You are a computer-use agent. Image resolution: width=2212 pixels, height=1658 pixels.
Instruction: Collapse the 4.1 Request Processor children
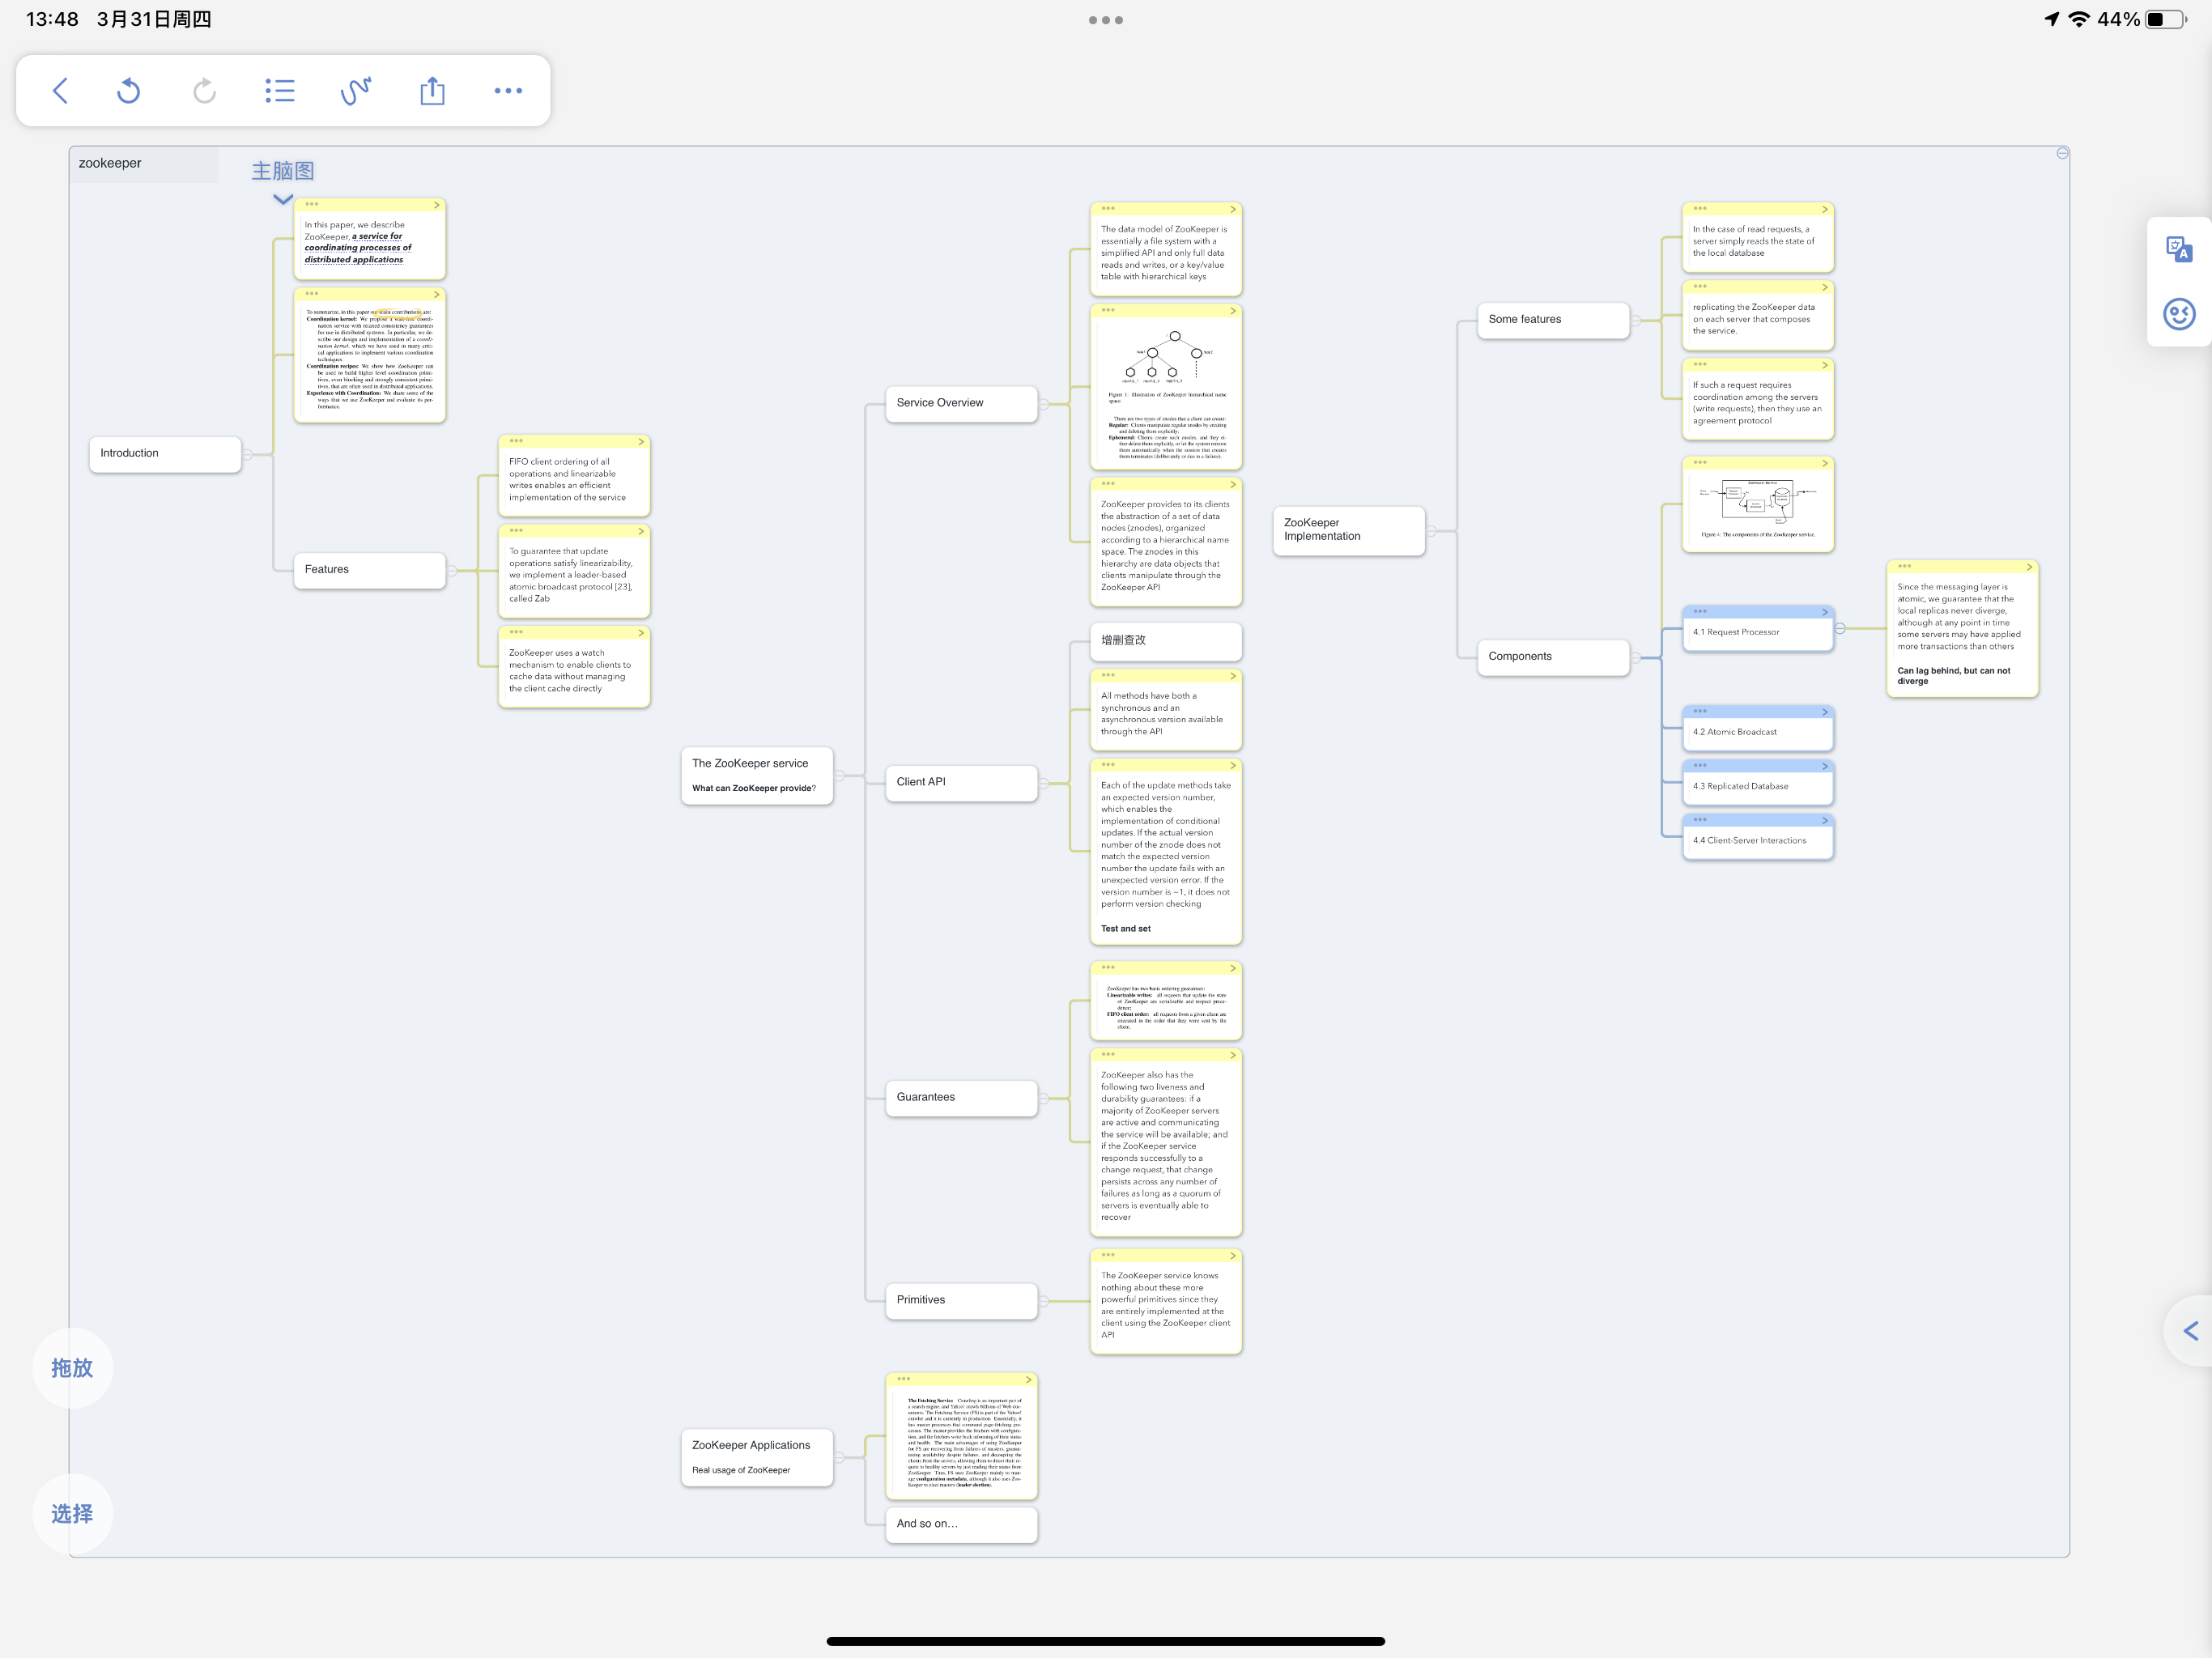coord(1840,628)
